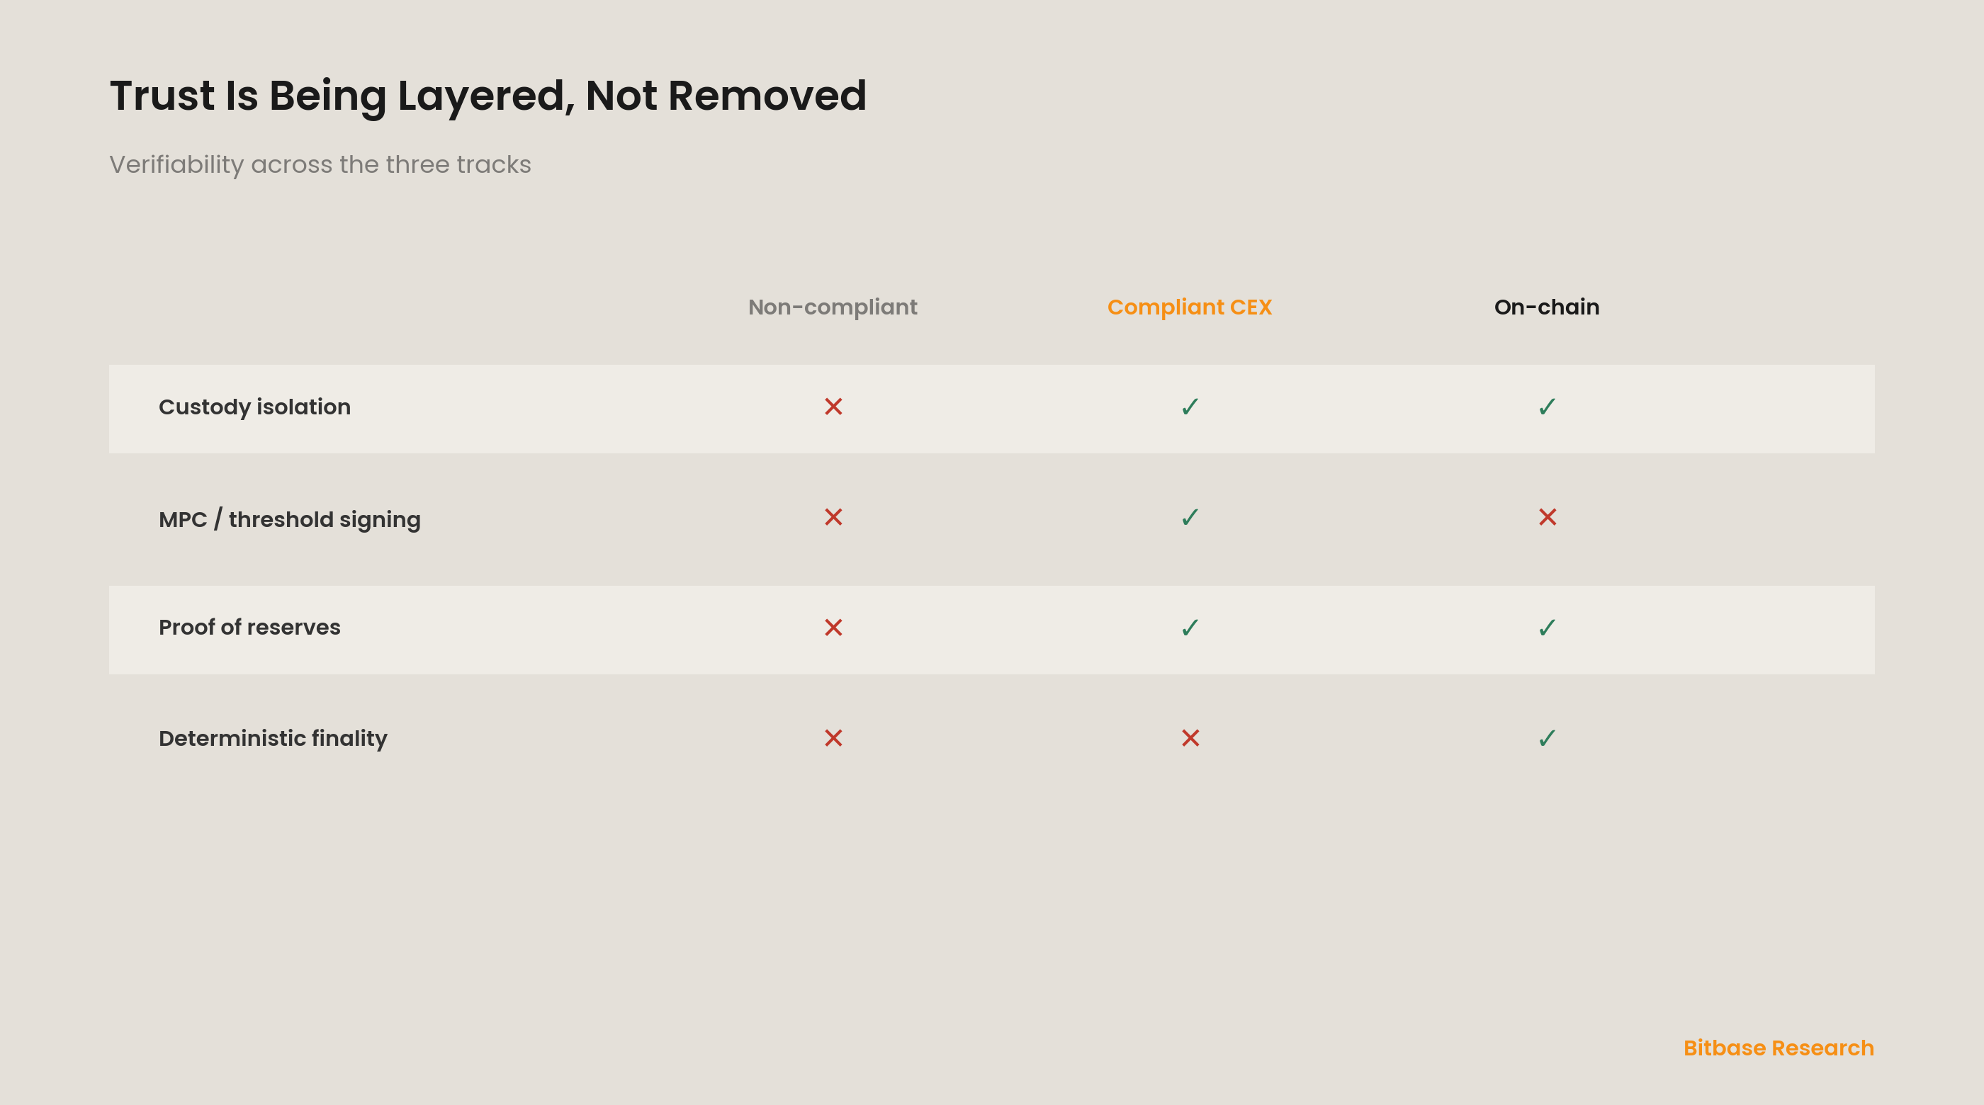Click the red X for Proof of reserves Non-compliant
Viewport: 1984px width, 1105px height.
[x=833, y=628]
